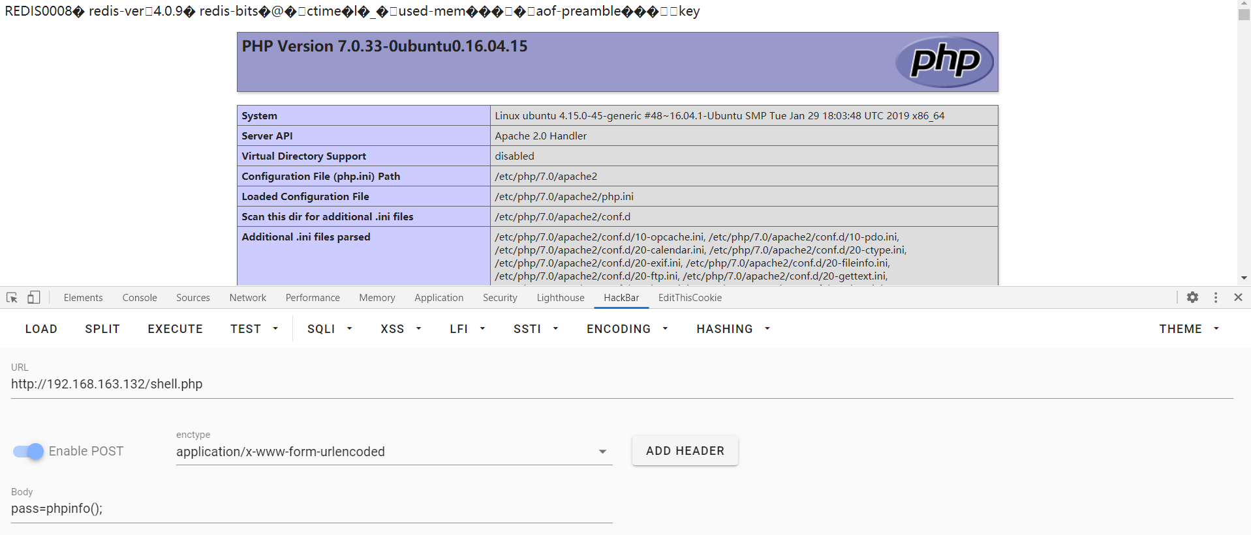Open the Memory tab
1251x535 pixels.
click(377, 298)
